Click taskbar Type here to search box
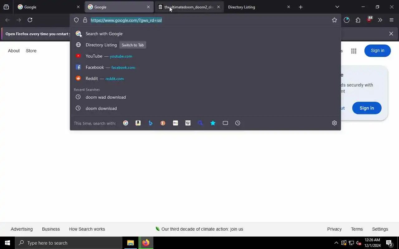 tap(69, 243)
